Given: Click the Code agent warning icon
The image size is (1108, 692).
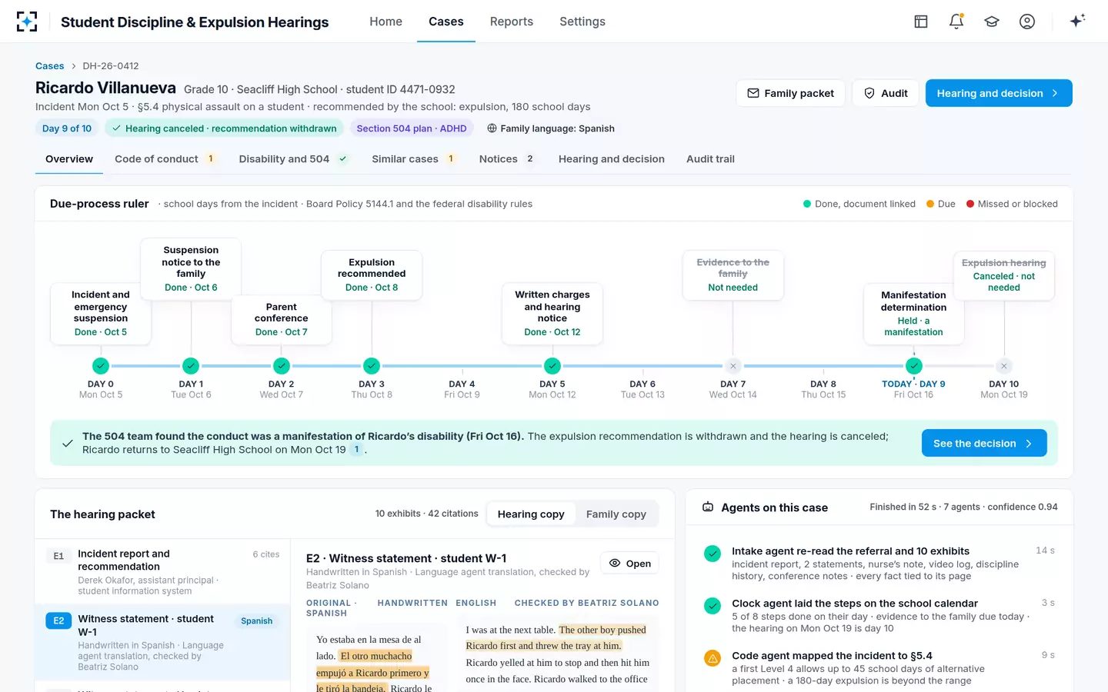Looking at the screenshot, I should pyautogui.click(x=713, y=658).
